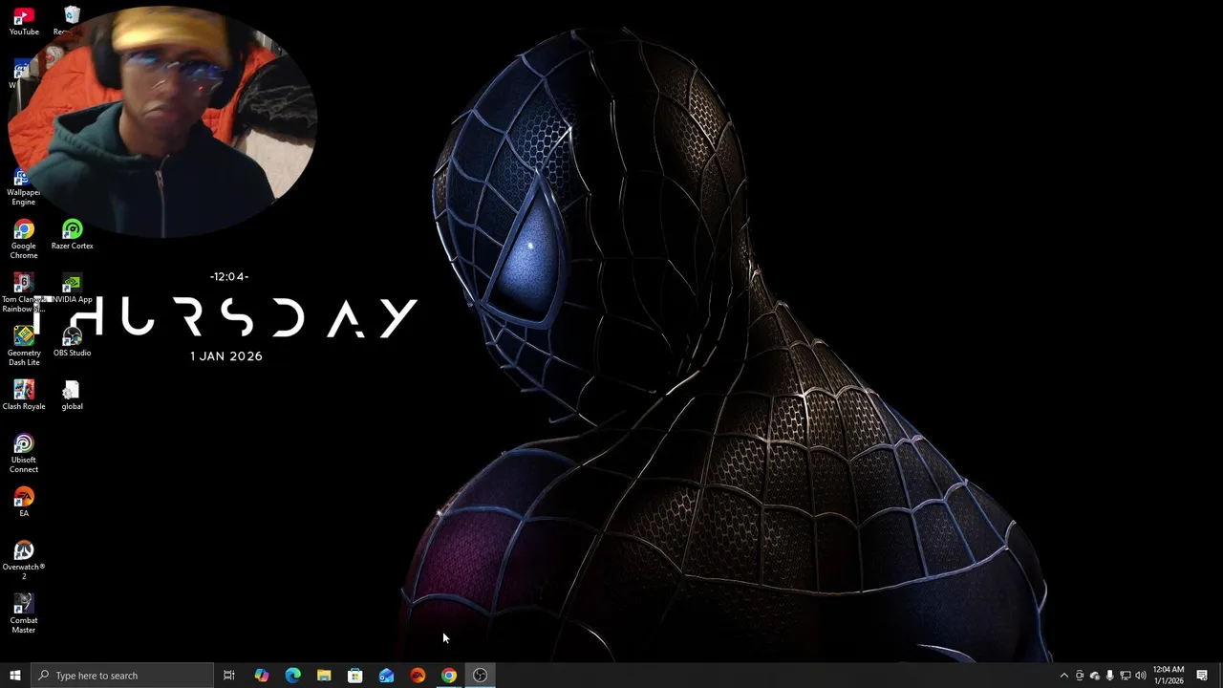Click the Meet Now tray icon
The image size is (1223, 688).
pos(1080,676)
